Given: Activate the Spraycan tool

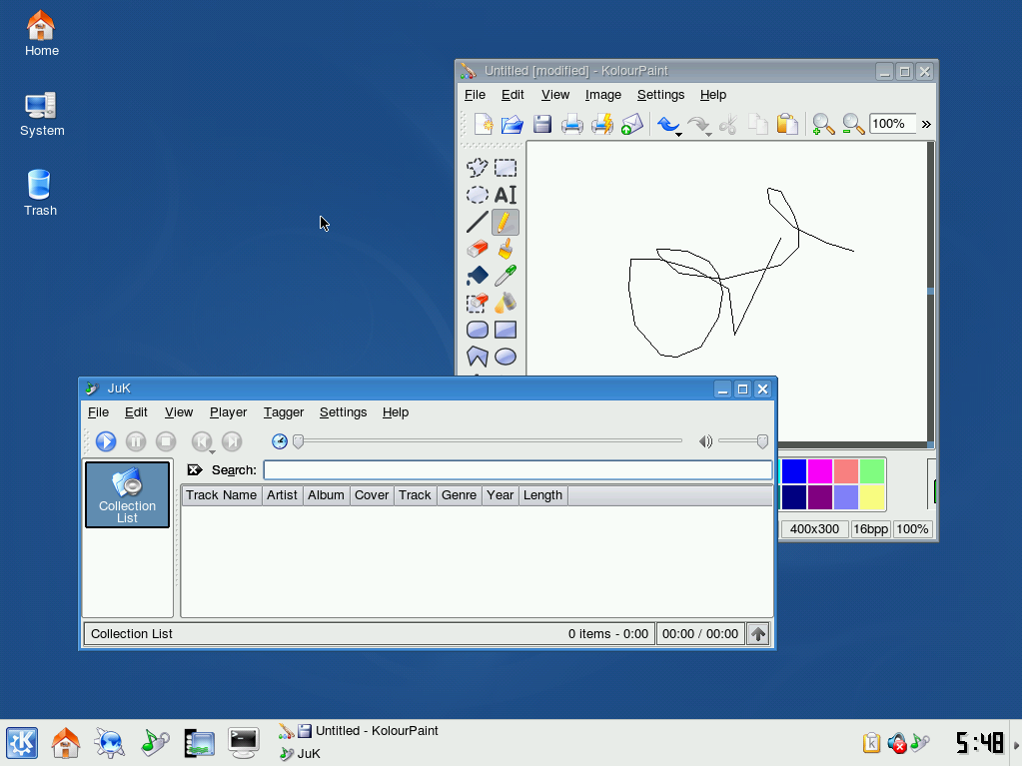Looking at the screenshot, I should [507, 303].
